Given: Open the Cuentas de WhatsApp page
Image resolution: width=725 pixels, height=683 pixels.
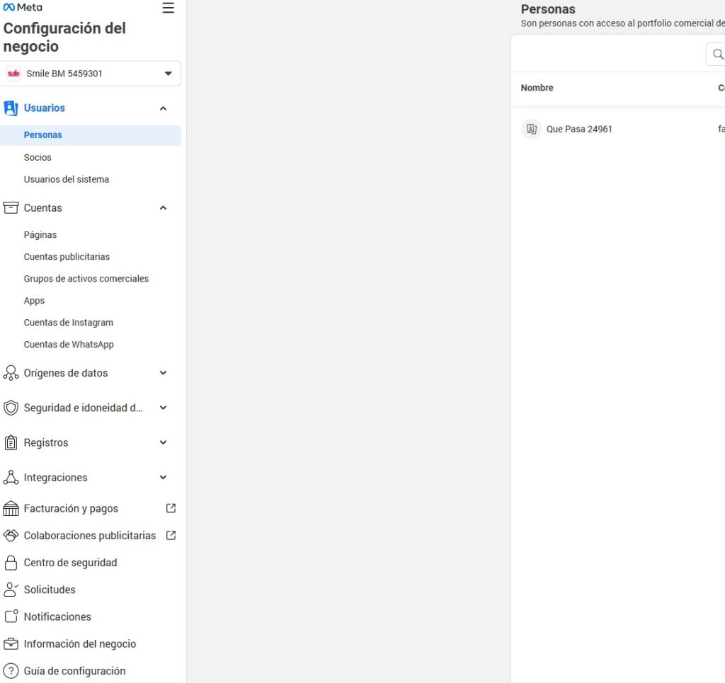Looking at the screenshot, I should pos(69,344).
